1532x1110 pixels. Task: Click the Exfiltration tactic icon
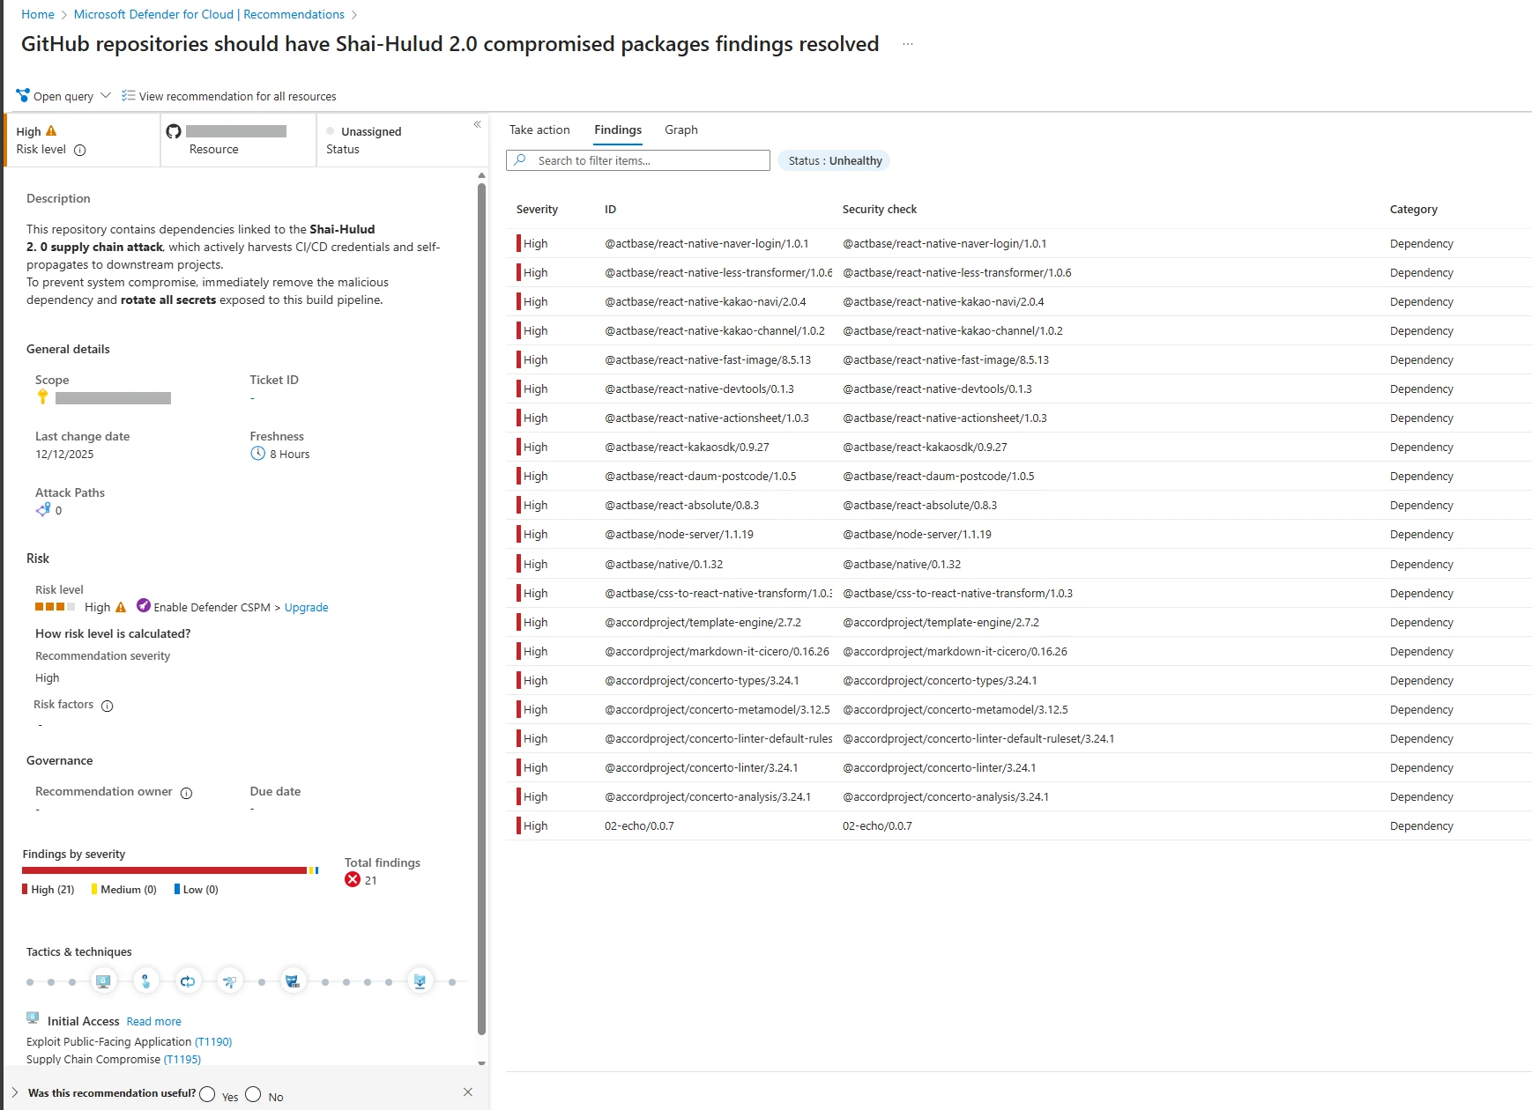pos(420,980)
